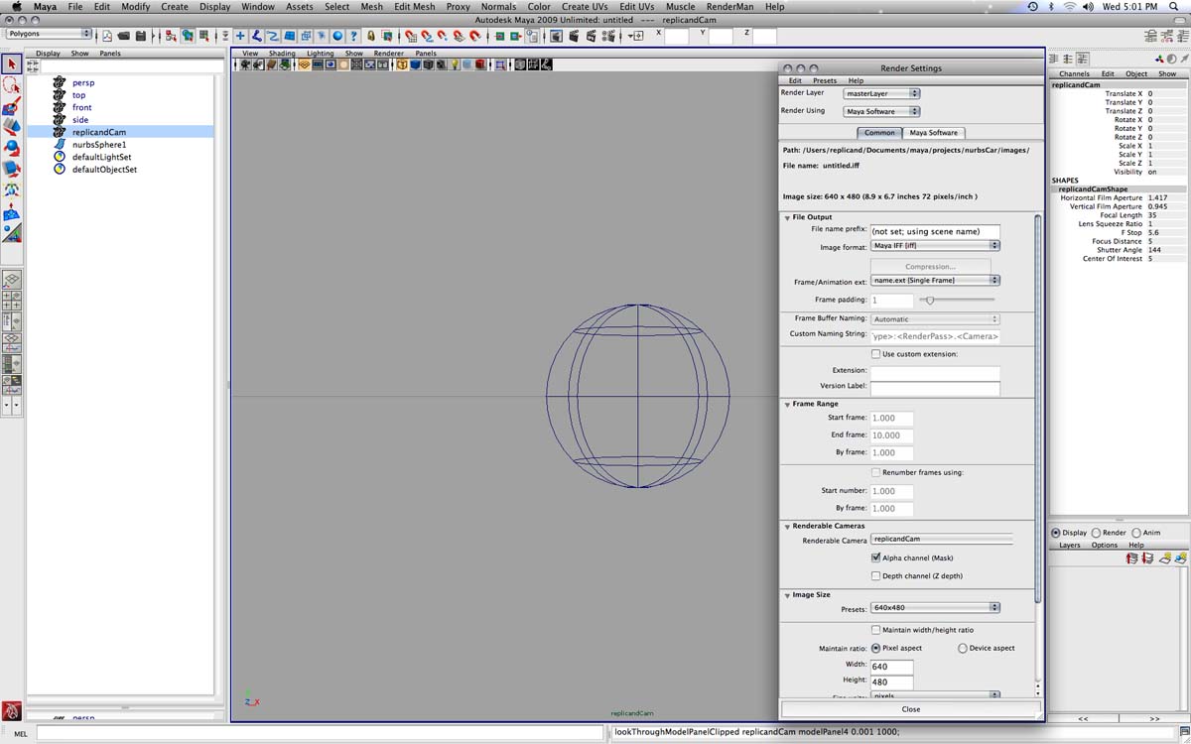The height and width of the screenshot is (744, 1191).
Task: Enable Depth channel (Z depth) checkbox
Action: [875, 576]
